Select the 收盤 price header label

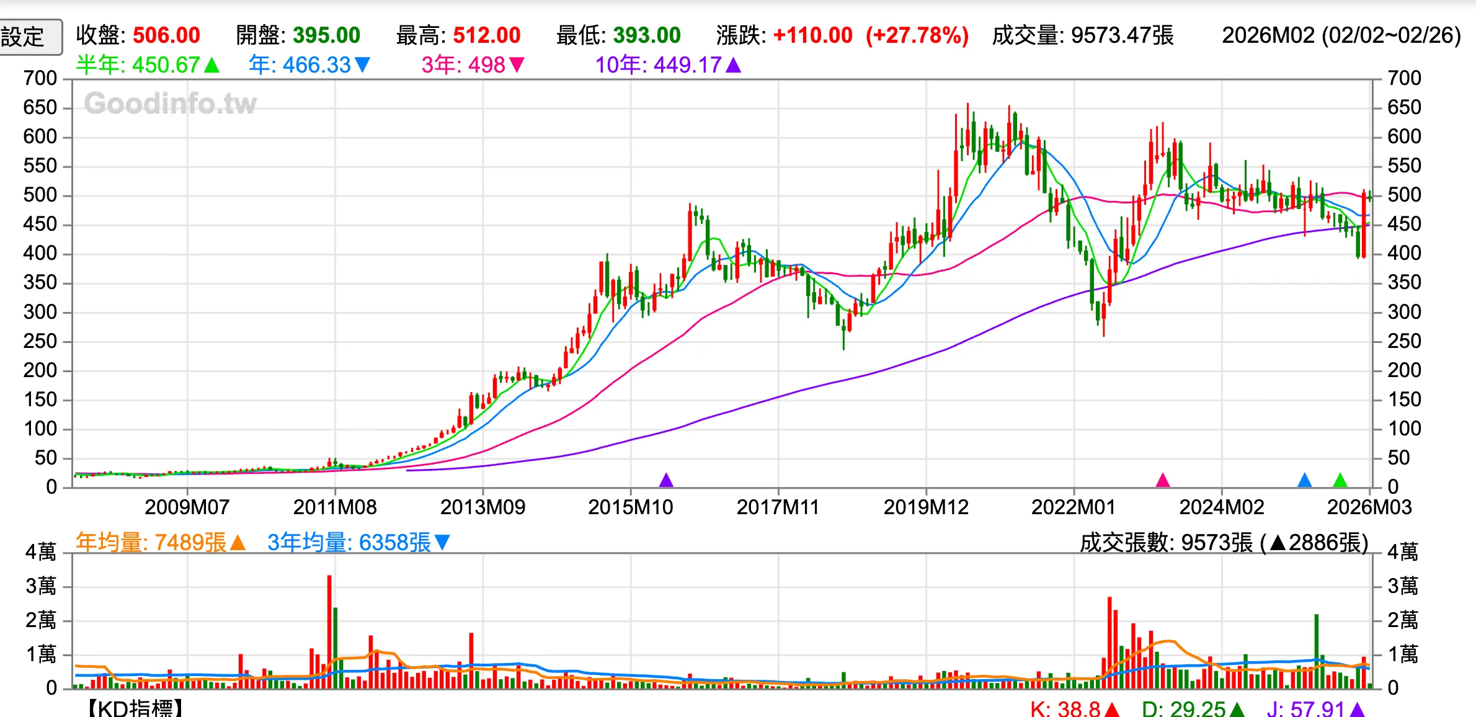(99, 36)
